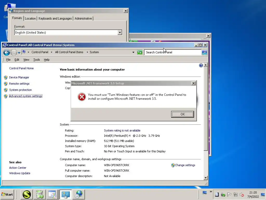Refresh the System page with the green button
The width and height of the screenshot is (266, 200).
140,52
